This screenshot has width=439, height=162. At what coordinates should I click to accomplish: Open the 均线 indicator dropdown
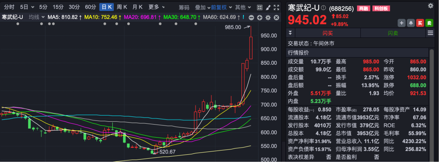click(x=43, y=18)
